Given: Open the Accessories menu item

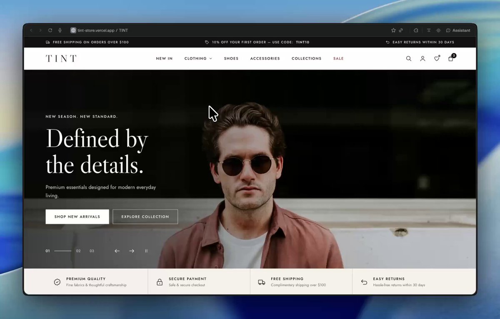Looking at the screenshot, I should click(265, 59).
